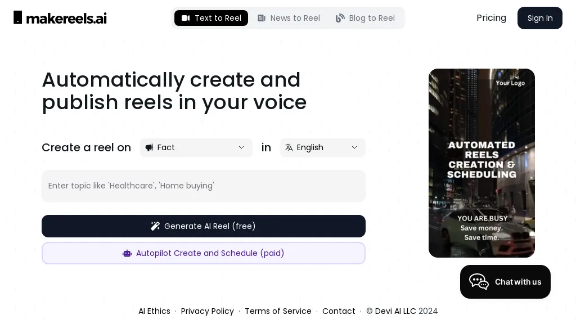Open the Terms of Service link

pyautogui.click(x=278, y=311)
